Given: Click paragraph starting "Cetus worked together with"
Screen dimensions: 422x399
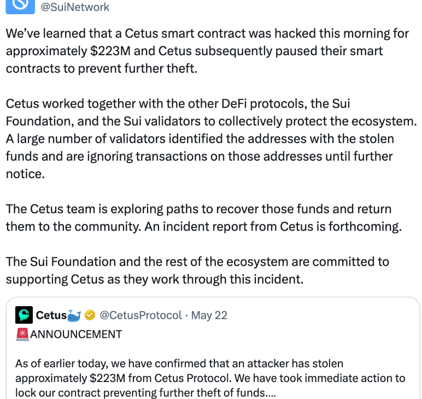Looking at the screenshot, I should coord(210,139).
